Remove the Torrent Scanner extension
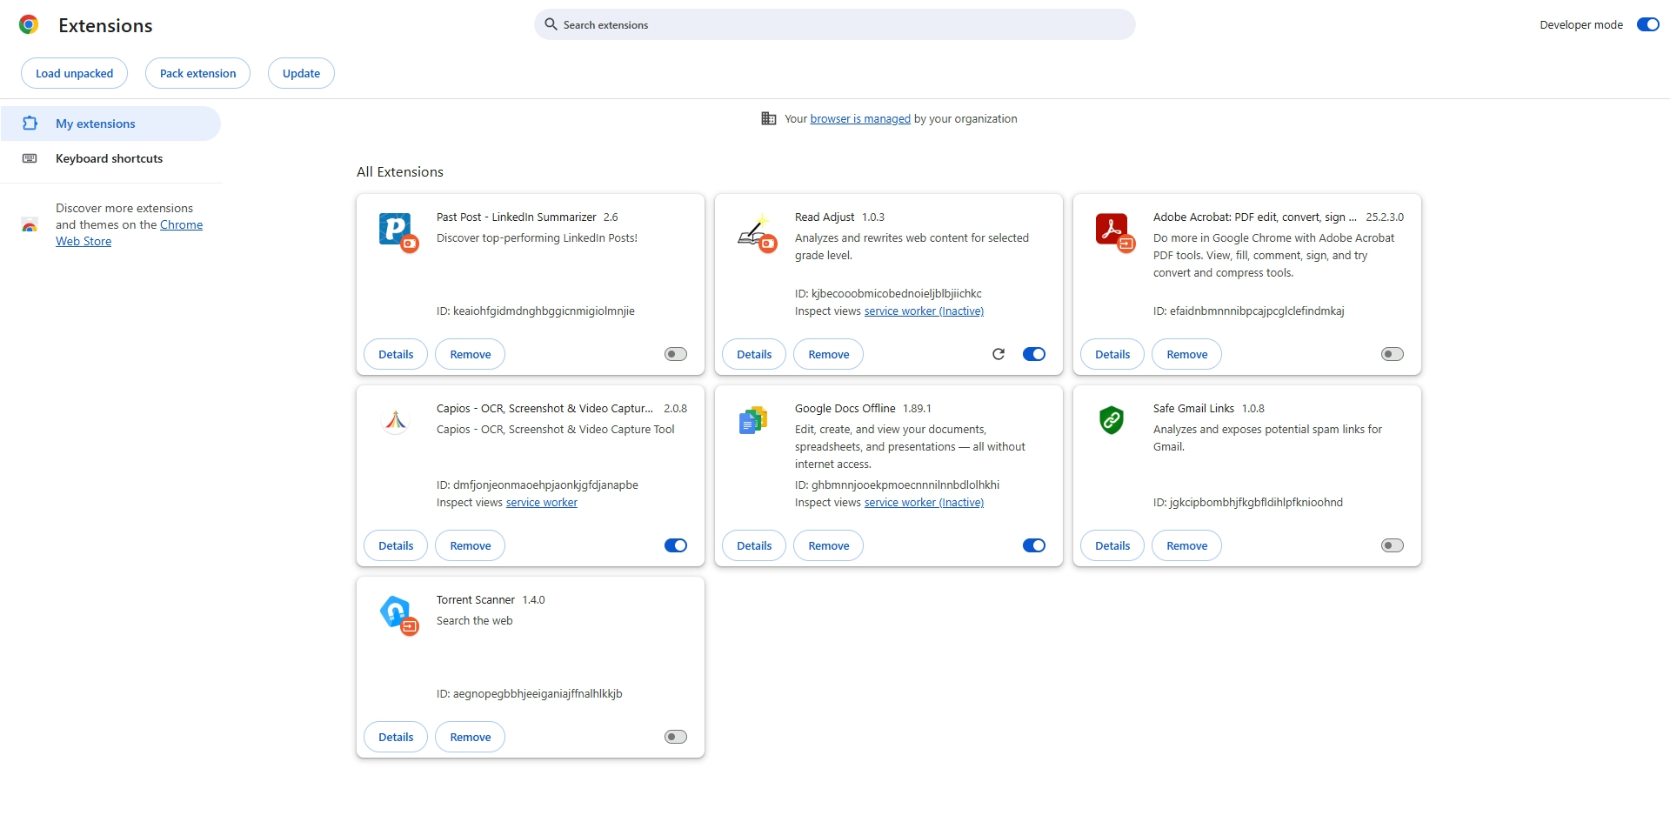Screen dimensions: 1670x822 (470, 737)
